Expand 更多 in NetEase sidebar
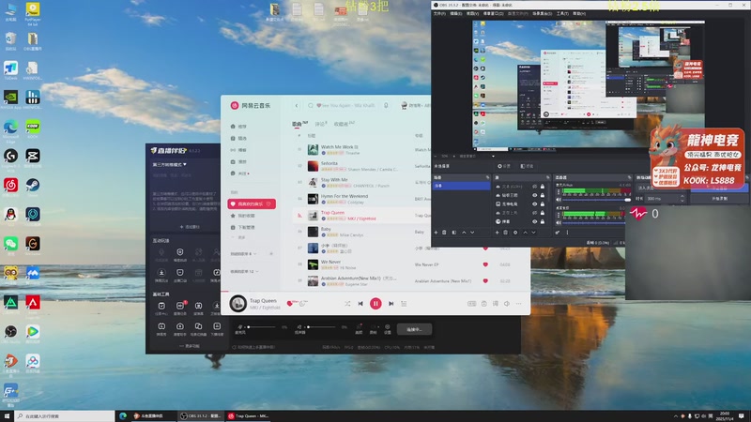Screen dimensions: 751x422 pos(239,237)
